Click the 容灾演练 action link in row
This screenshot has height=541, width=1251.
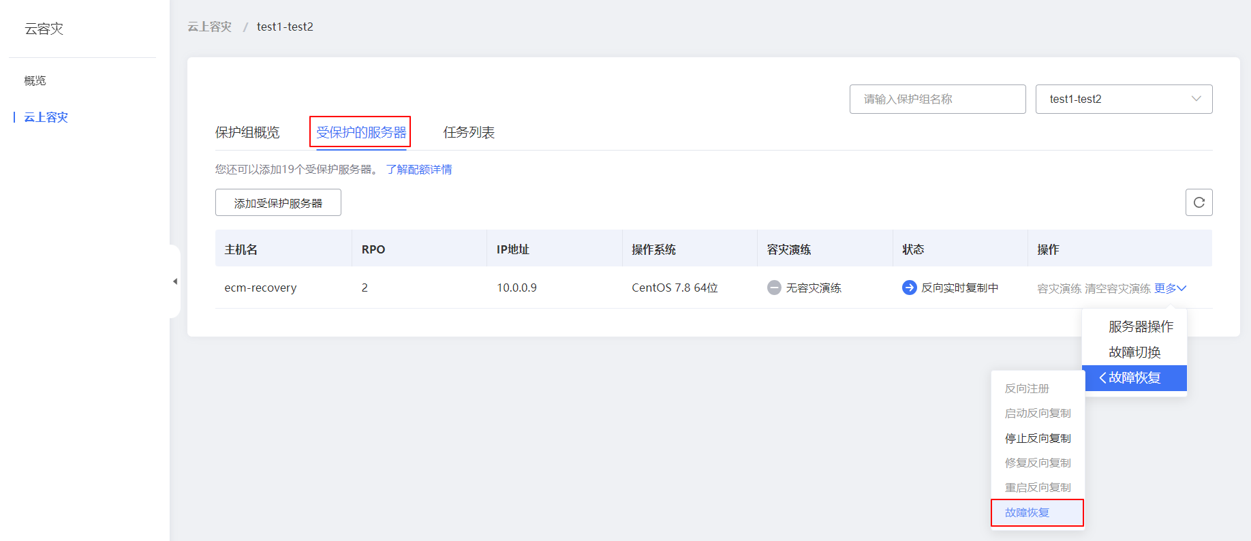pyautogui.click(x=1059, y=288)
